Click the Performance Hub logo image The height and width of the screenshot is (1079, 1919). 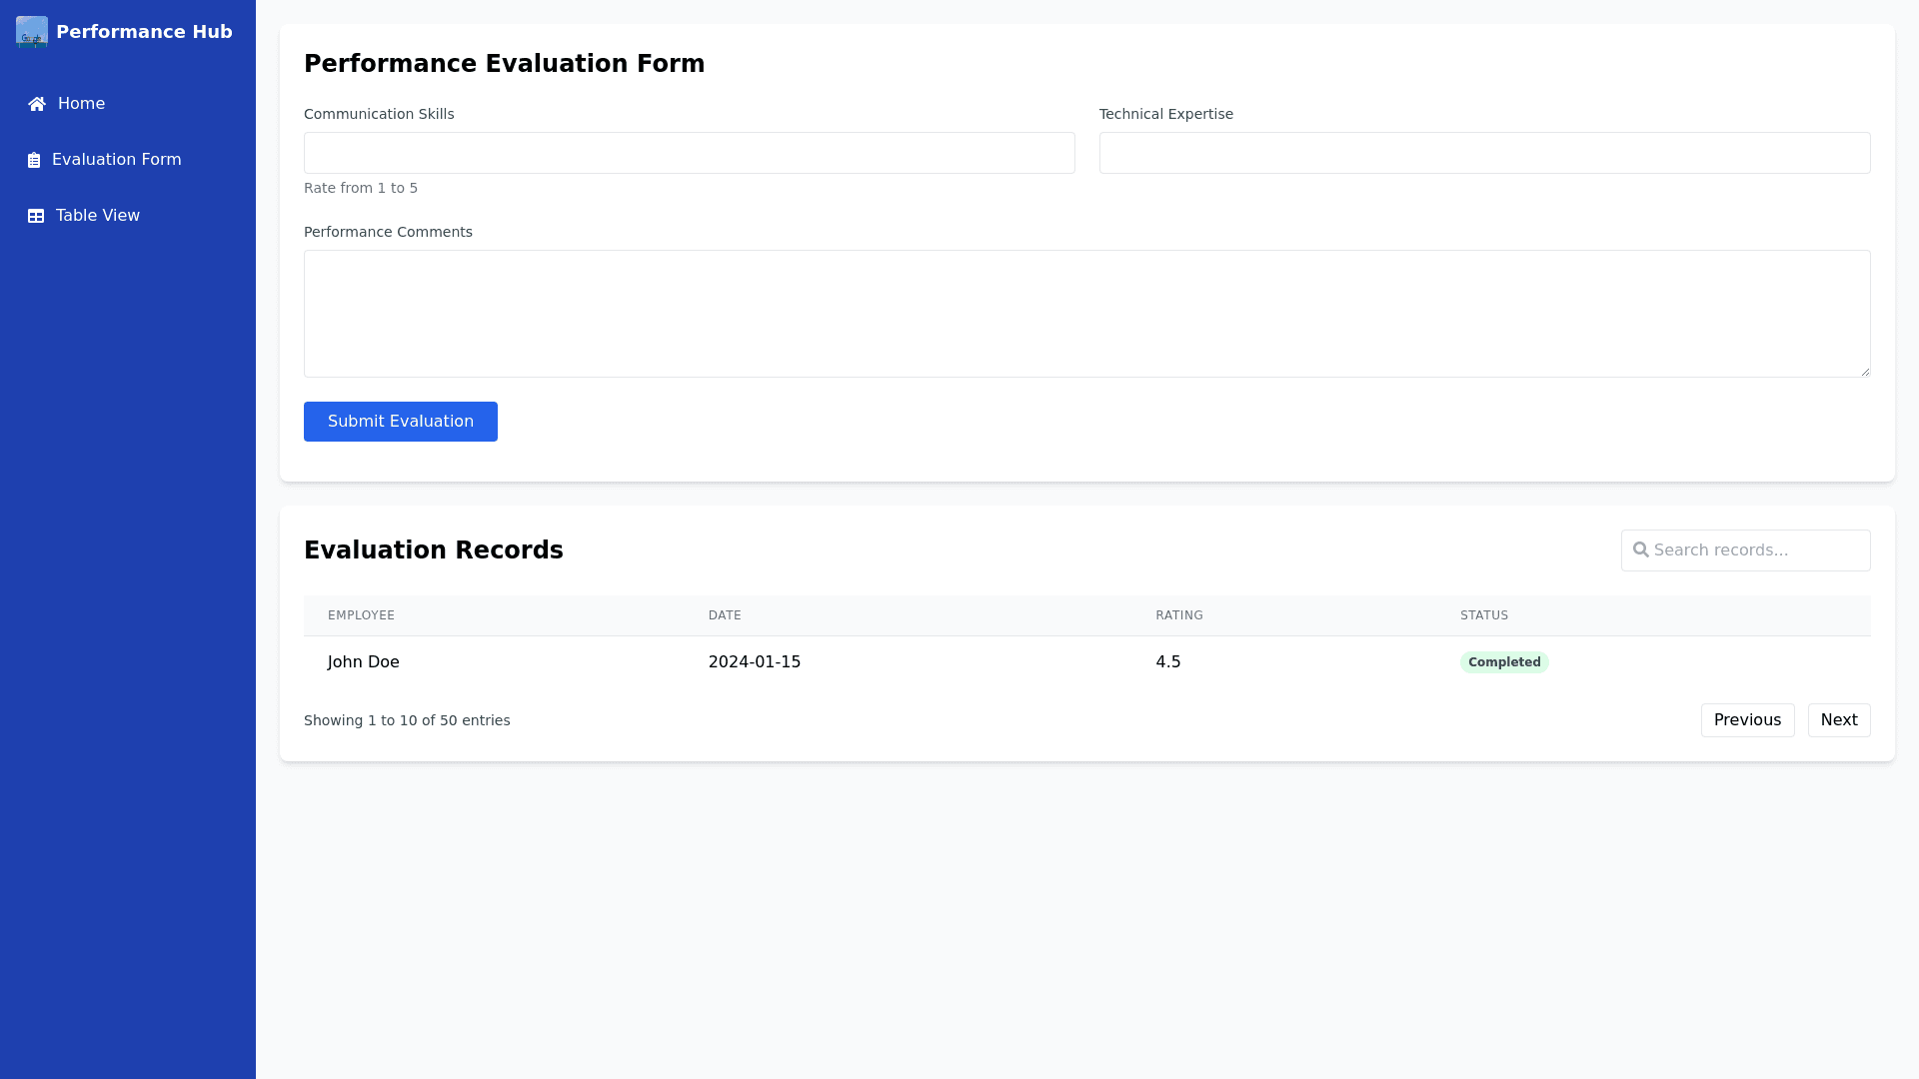32,32
